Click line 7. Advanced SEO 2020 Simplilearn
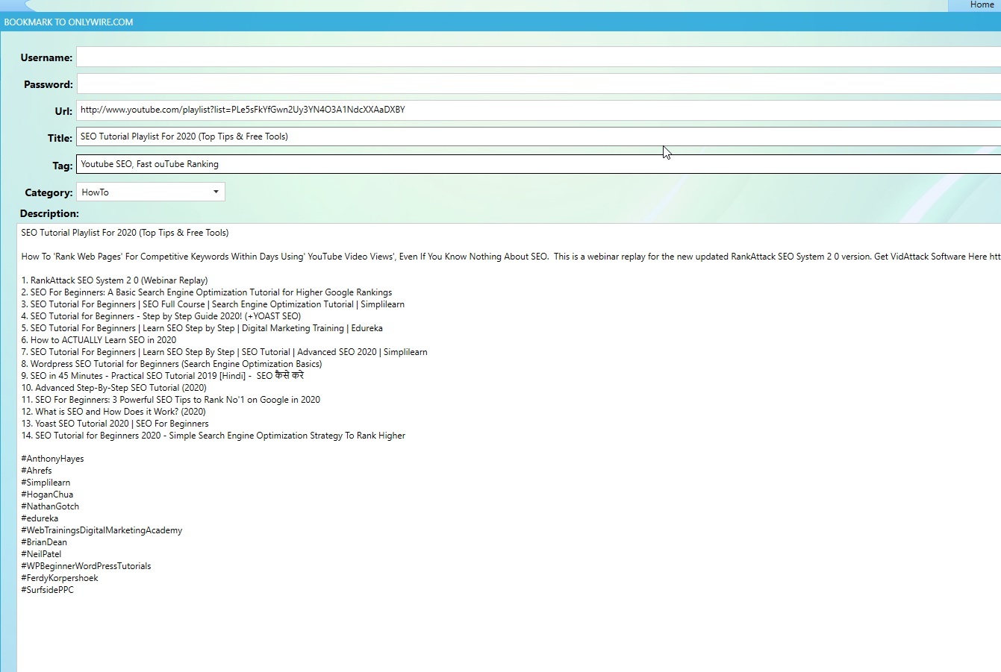The height and width of the screenshot is (672, 1001). coord(224,352)
